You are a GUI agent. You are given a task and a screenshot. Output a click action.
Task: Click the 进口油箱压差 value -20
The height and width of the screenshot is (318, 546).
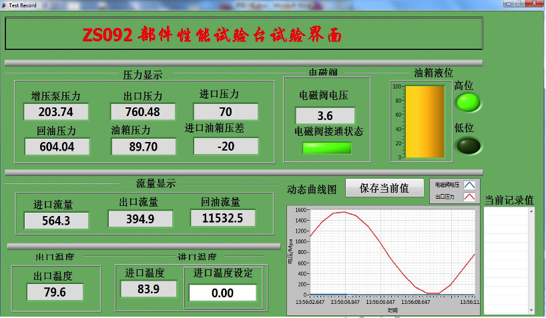coord(226,146)
